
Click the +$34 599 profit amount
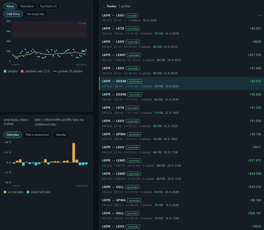(x=254, y=174)
